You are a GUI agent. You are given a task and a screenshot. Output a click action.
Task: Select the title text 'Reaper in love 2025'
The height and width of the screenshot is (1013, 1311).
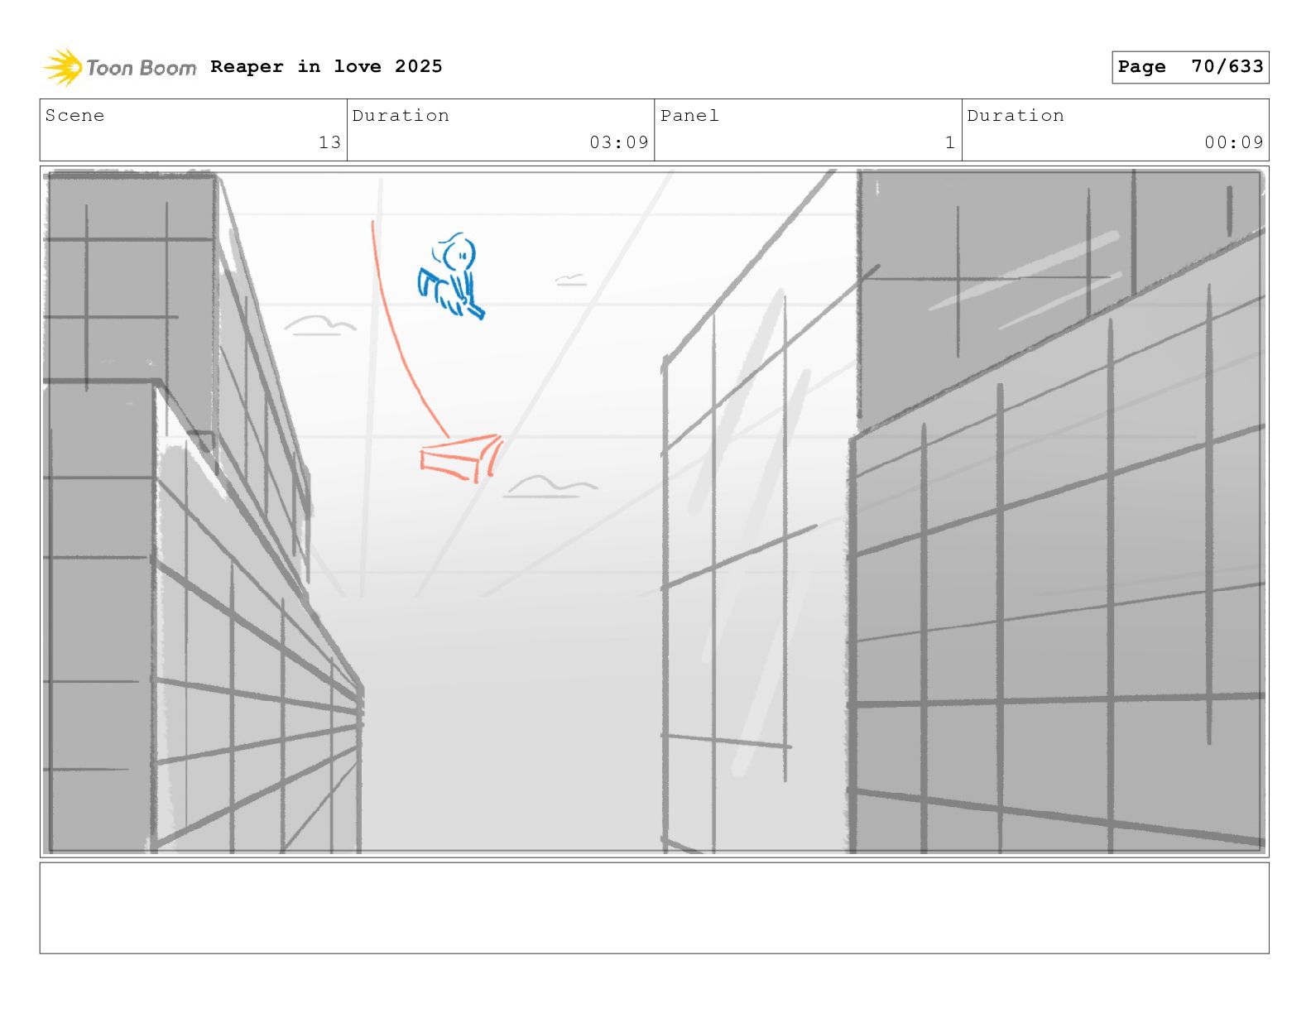(326, 66)
